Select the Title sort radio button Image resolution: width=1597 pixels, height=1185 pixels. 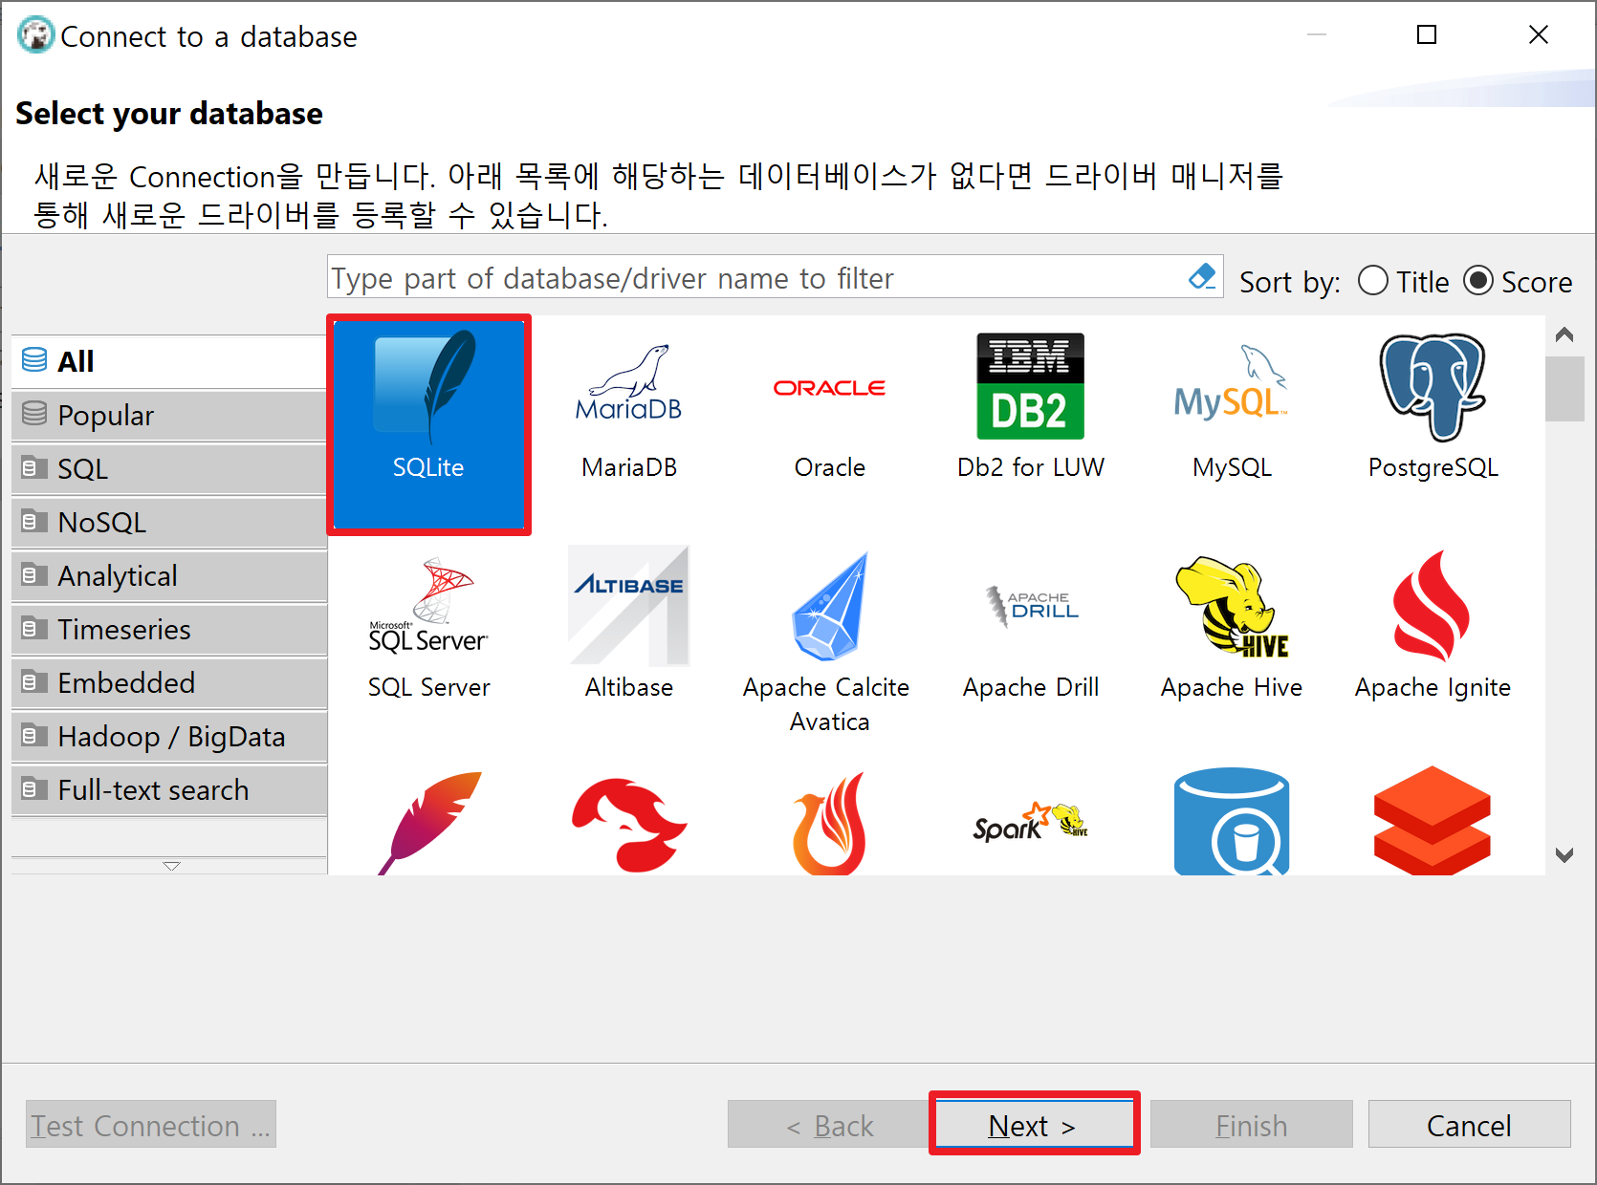(1373, 281)
